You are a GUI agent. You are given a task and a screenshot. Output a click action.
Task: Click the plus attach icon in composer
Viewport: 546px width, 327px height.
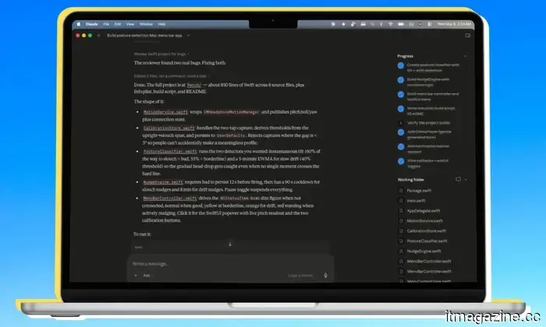[136, 276]
